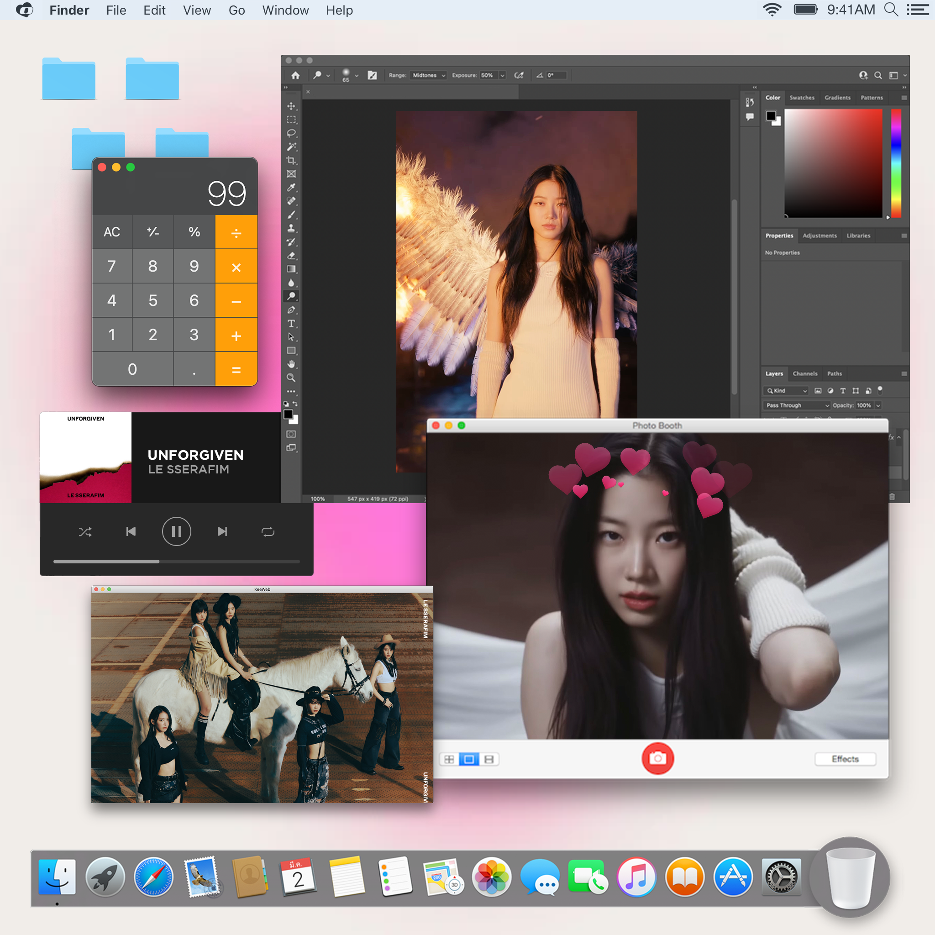
Task: Expand the Exposure percentage dropdown
Action: click(x=502, y=75)
